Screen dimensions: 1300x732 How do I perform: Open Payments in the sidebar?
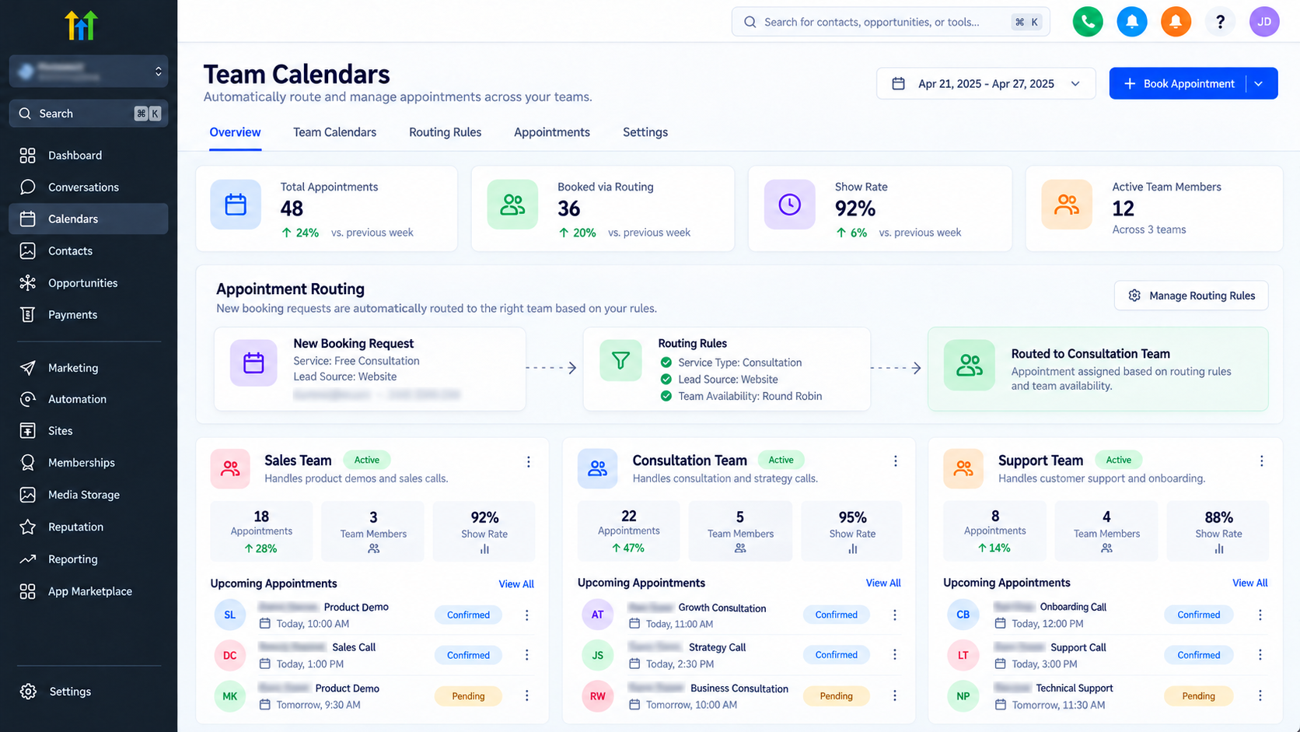[x=88, y=314]
